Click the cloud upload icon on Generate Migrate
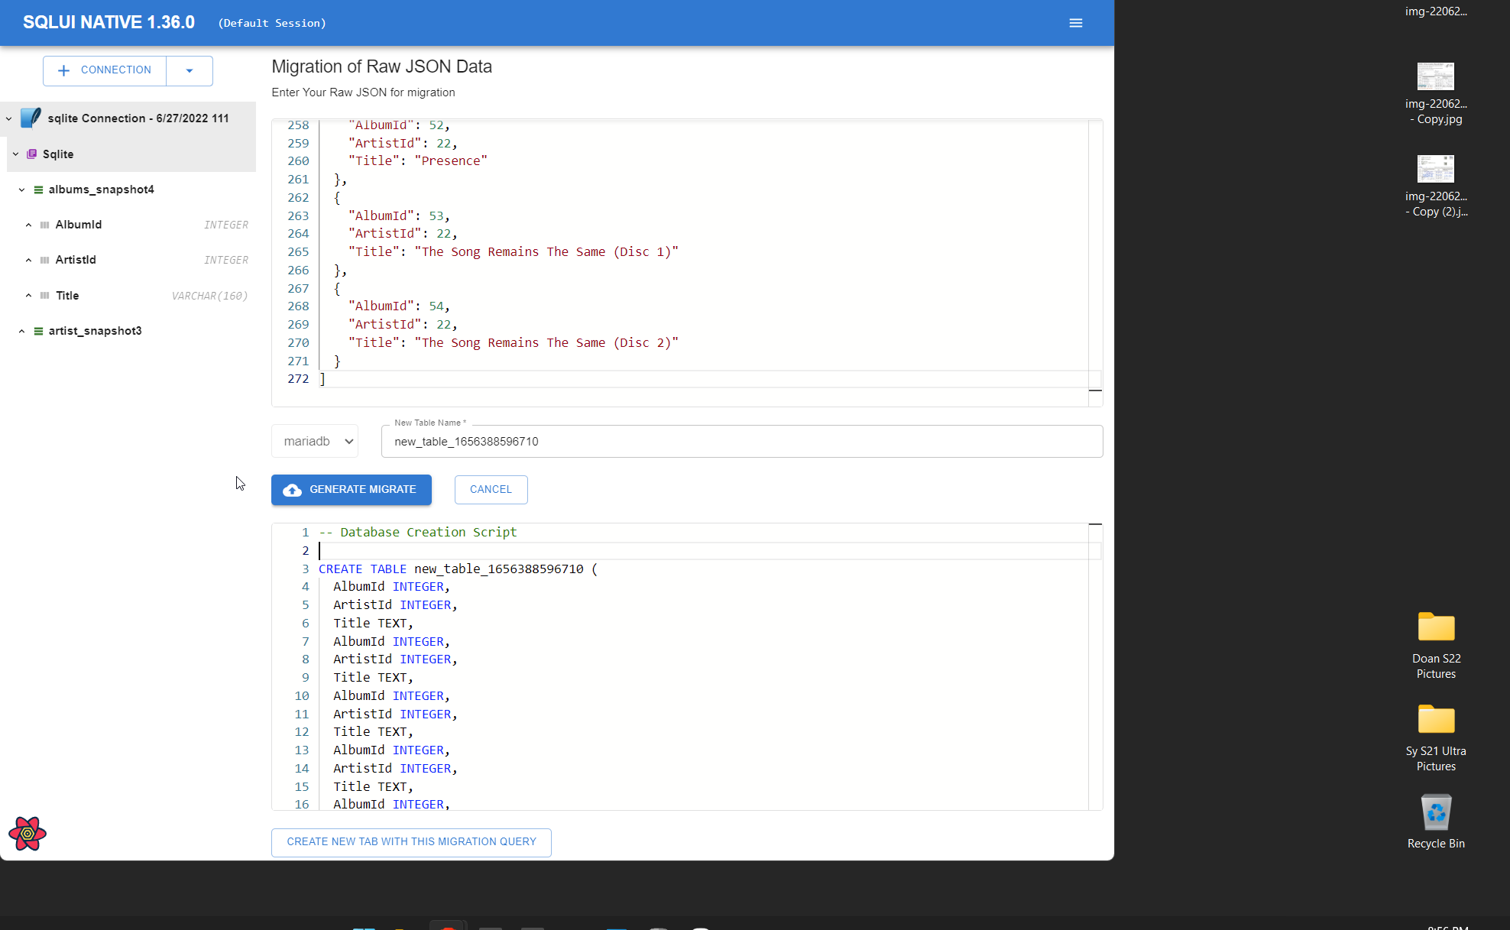Viewport: 1510px width, 930px height. click(292, 490)
